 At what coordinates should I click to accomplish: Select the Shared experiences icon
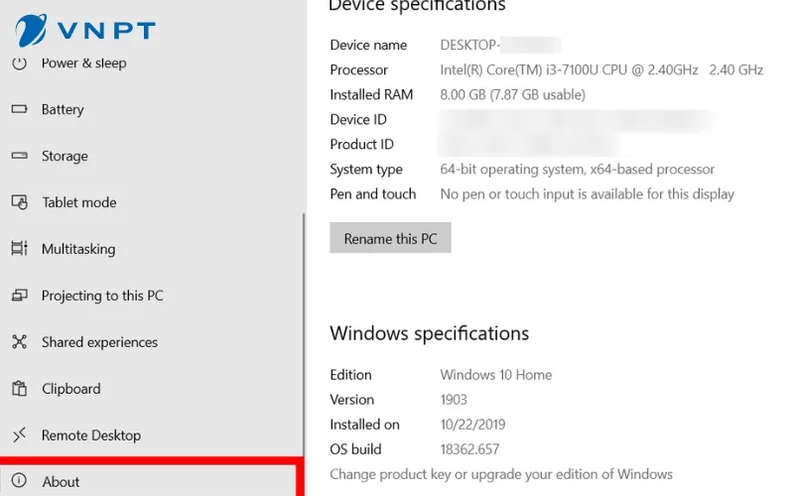tap(19, 342)
